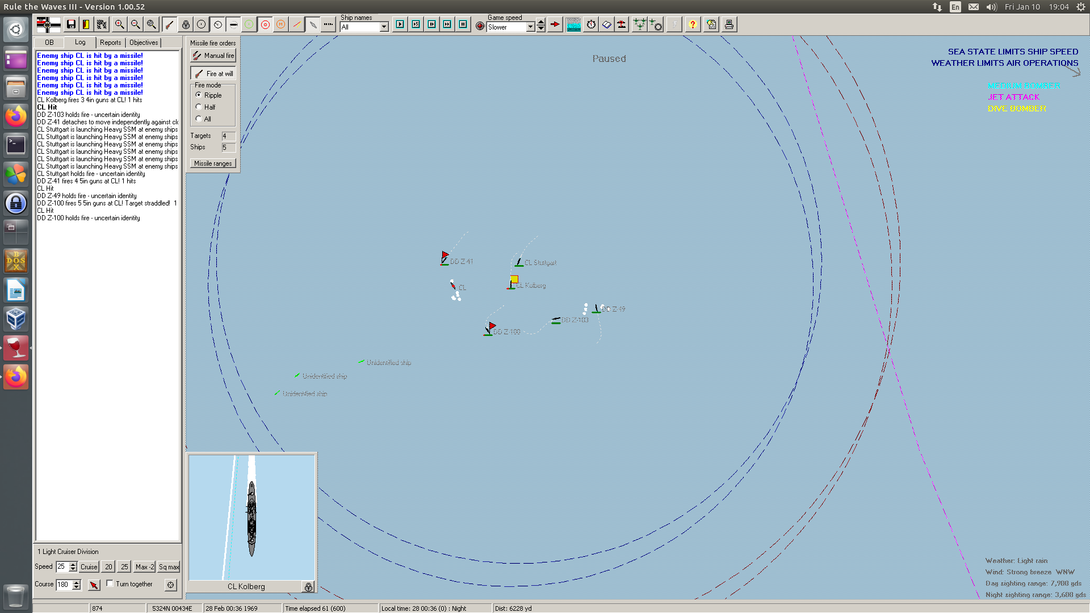Click the 20 knots speed button

click(108, 567)
